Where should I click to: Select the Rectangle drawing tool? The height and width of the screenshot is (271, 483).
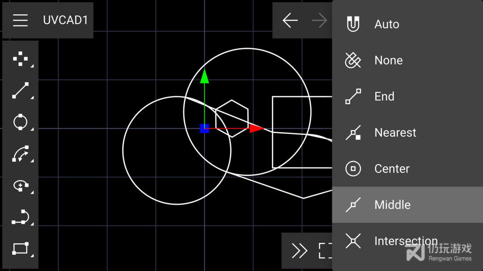pos(20,249)
